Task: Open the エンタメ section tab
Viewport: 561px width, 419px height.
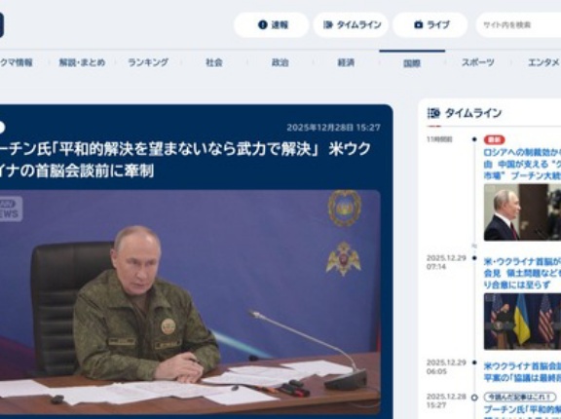Action: pyautogui.click(x=543, y=62)
